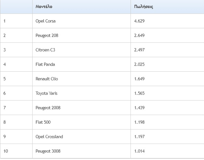Click rank number 10 cell
This screenshot has height=160, width=204.
pos(5,151)
